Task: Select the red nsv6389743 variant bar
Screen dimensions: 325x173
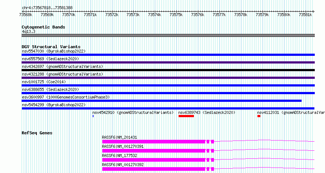Action: pos(186,116)
